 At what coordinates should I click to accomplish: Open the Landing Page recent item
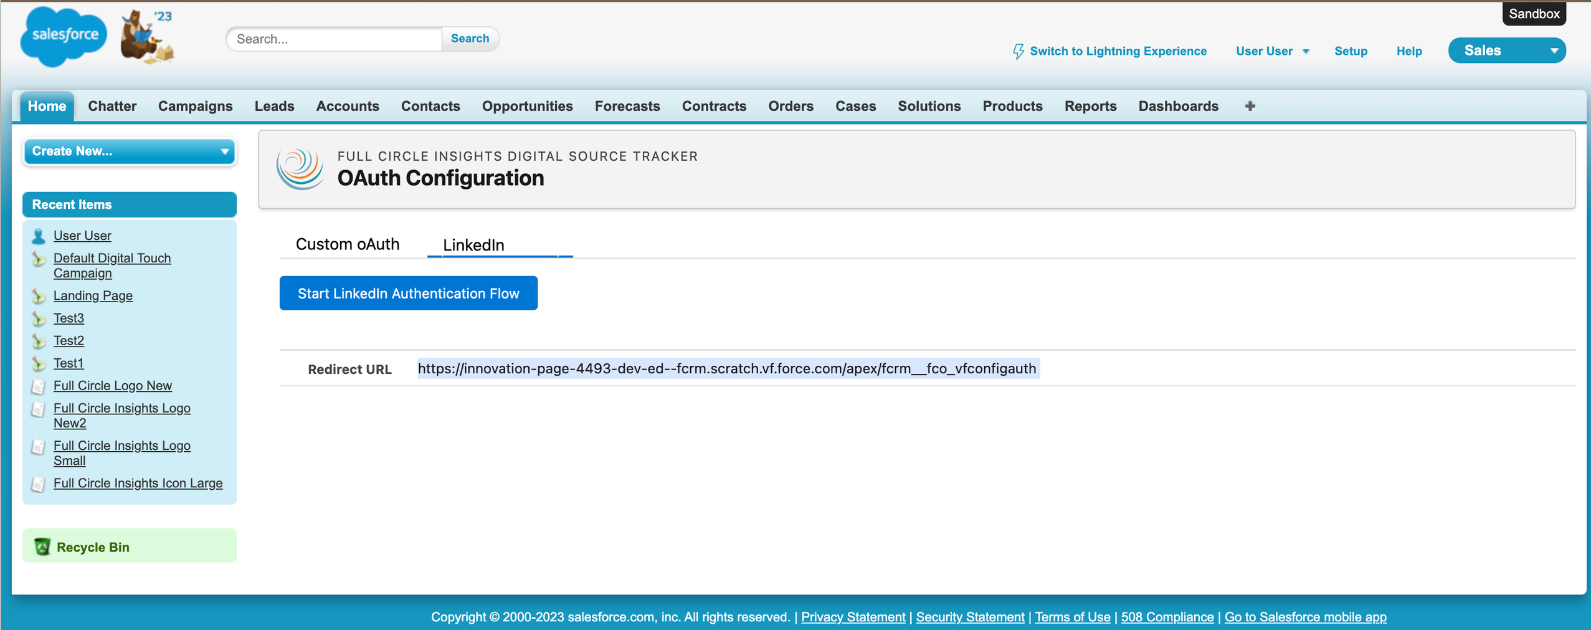pyautogui.click(x=93, y=295)
